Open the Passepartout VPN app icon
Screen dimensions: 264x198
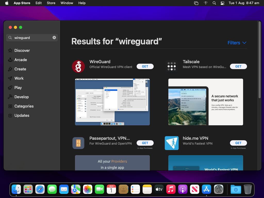[x=78, y=143]
